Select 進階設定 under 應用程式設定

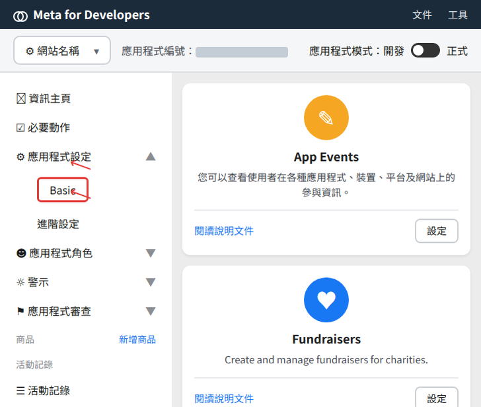tap(58, 224)
